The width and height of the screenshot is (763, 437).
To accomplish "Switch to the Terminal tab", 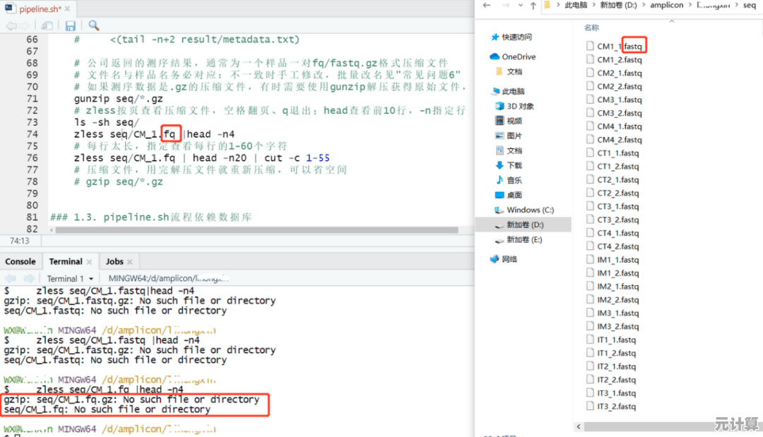I will [x=66, y=261].
